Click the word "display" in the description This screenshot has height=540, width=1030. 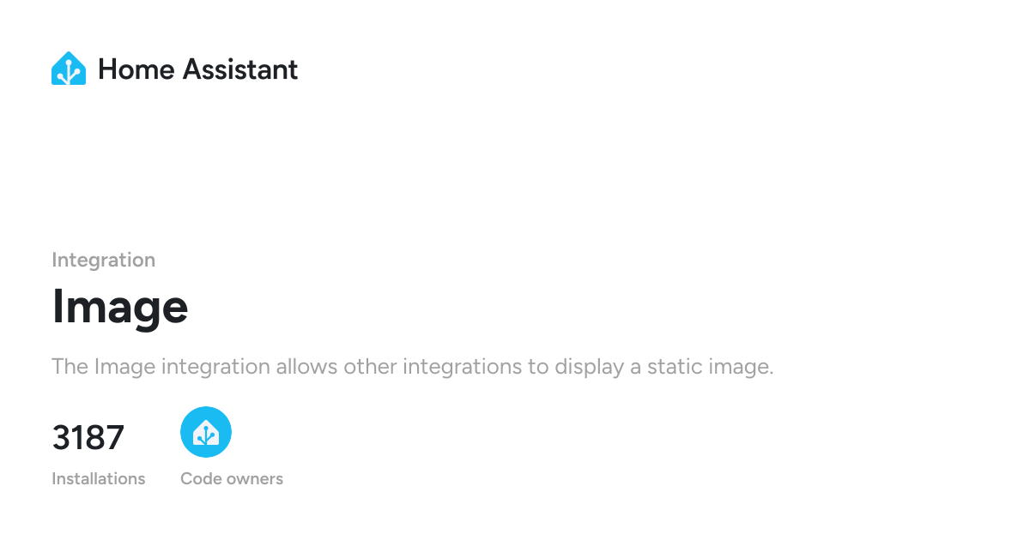pyautogui.click(x=588, y=367)
